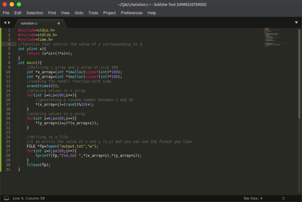Screen dimensions: 302x202
Task: Click the comment "seeding the rand() function"
Action: coord(69,81)
